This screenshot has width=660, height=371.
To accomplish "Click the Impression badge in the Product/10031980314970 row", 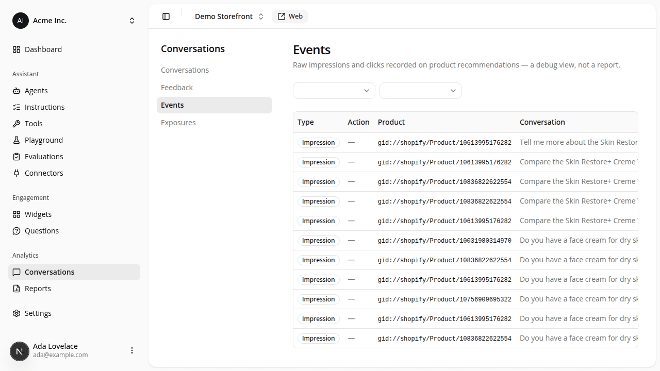I will point(319,241).
